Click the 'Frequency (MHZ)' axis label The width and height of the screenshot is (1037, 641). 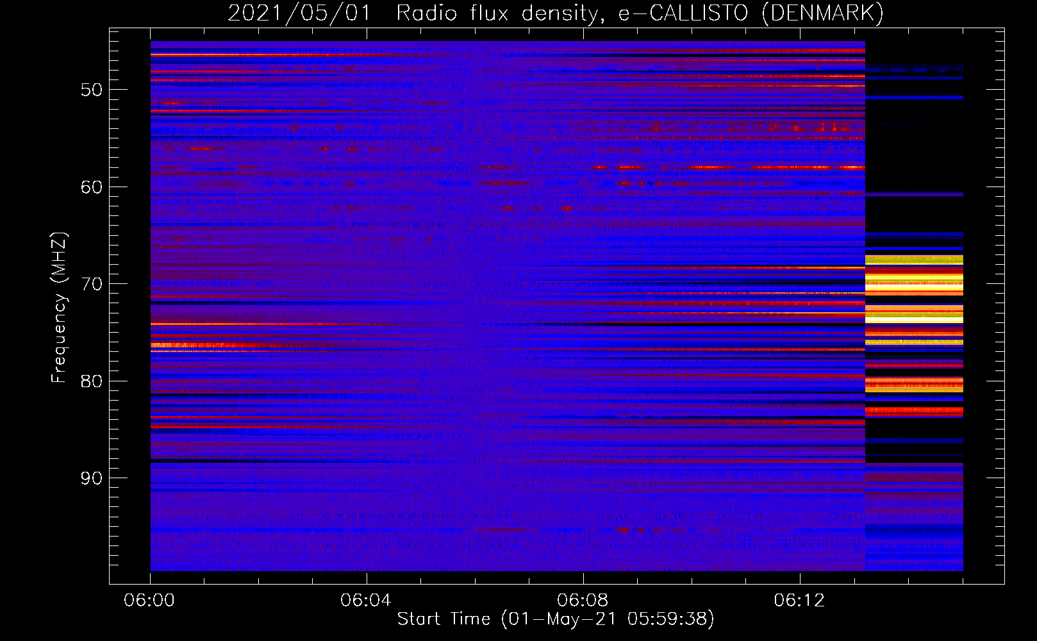[59, 308]
